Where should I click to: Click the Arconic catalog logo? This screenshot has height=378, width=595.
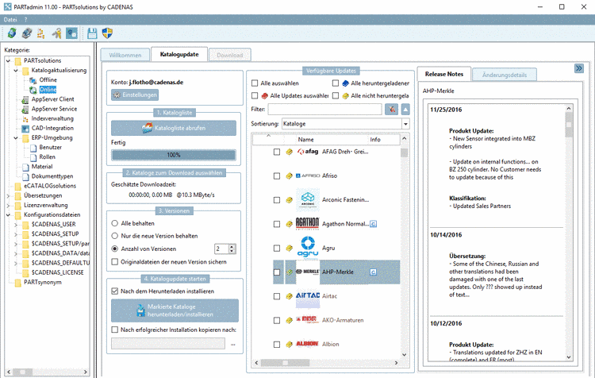tap(308, 199)
